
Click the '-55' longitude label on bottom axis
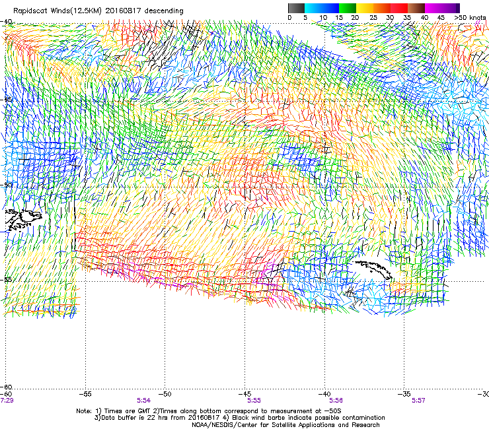click(x=85, y=394)
